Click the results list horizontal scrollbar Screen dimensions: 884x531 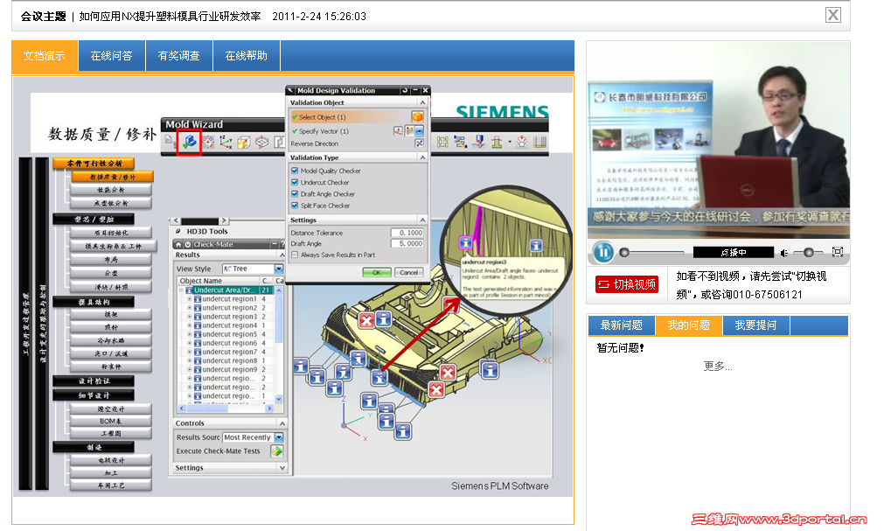[x=226, y=408]
